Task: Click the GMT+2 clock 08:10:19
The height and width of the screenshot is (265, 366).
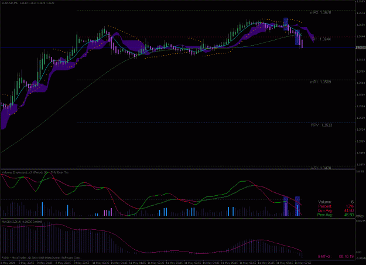Action: (x=336, y=257)
